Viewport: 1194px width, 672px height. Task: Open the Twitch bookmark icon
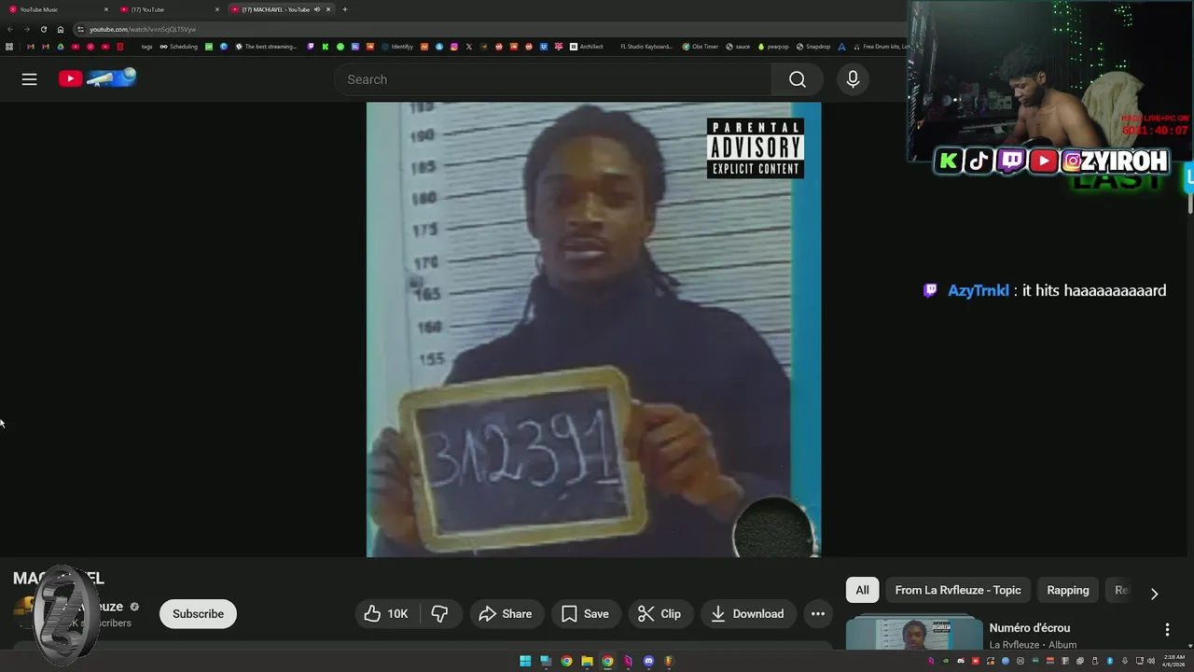pos(311,47)
